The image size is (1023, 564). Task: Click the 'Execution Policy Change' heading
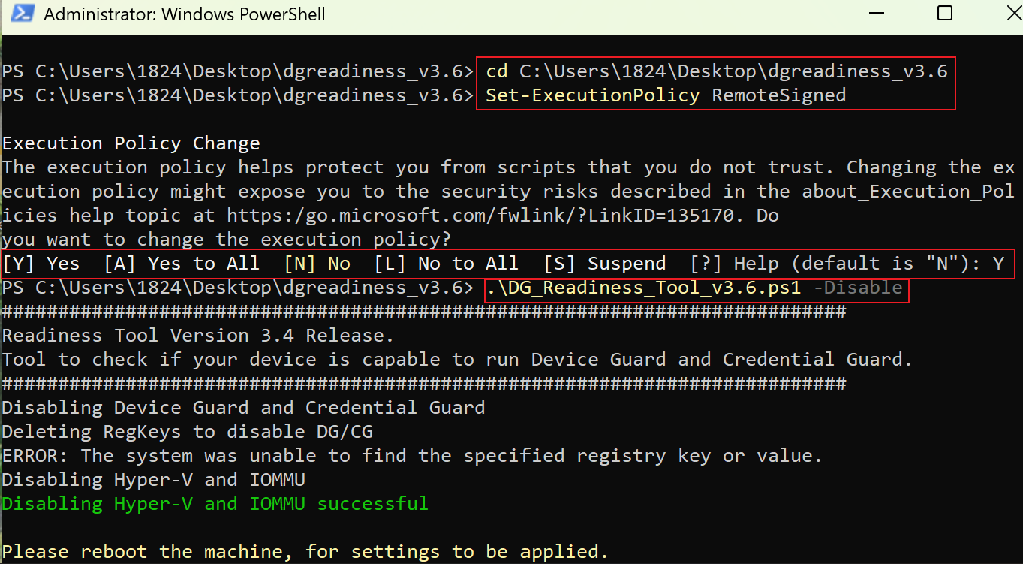click(x=131, y=143)
